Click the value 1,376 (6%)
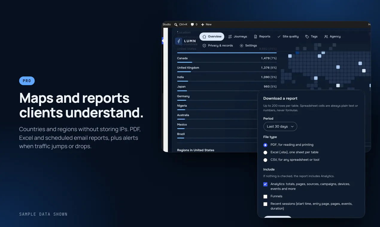The height and width of the screenshot is (227, 380). [269, 68]
